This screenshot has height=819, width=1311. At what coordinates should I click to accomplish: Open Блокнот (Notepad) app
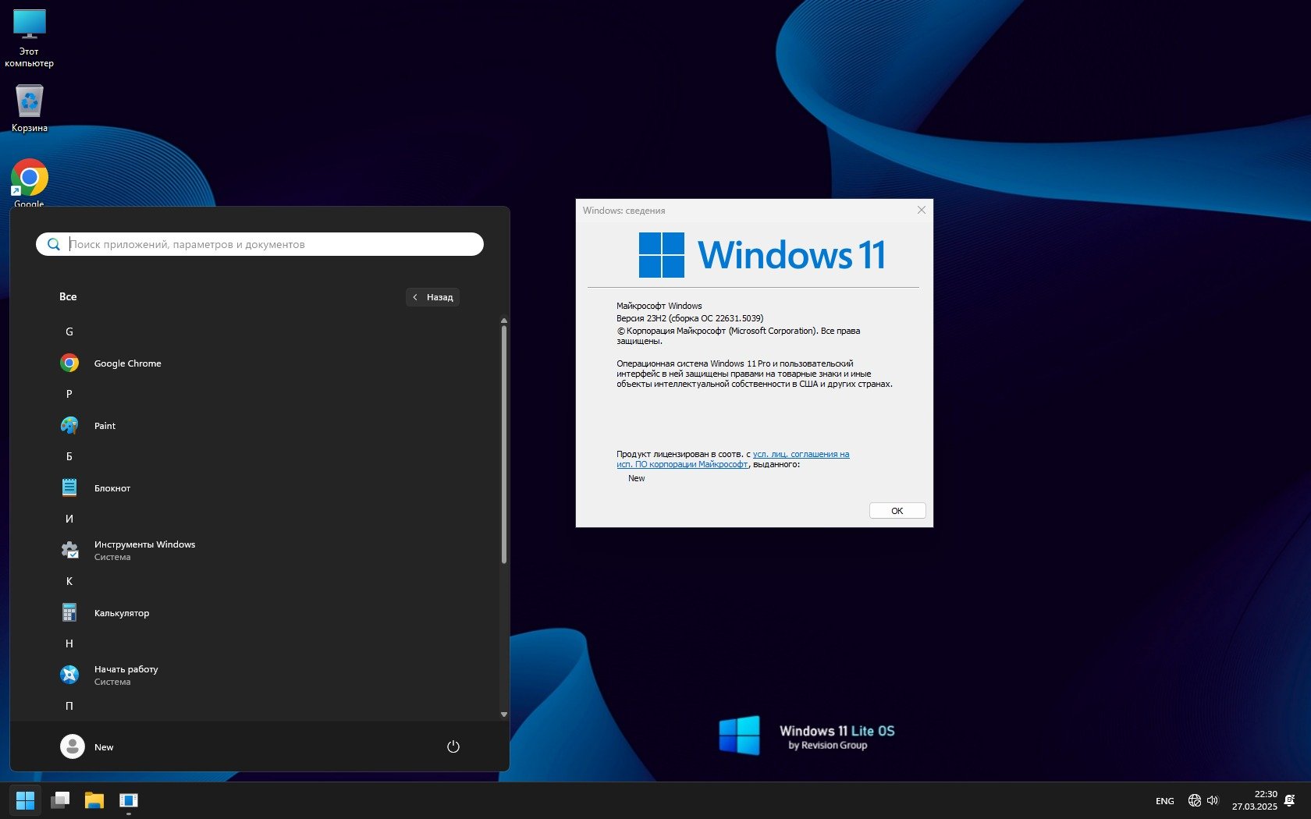[x=112, y=488]
